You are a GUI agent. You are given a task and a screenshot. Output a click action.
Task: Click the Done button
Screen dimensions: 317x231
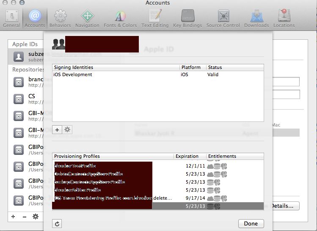point(251,223)
